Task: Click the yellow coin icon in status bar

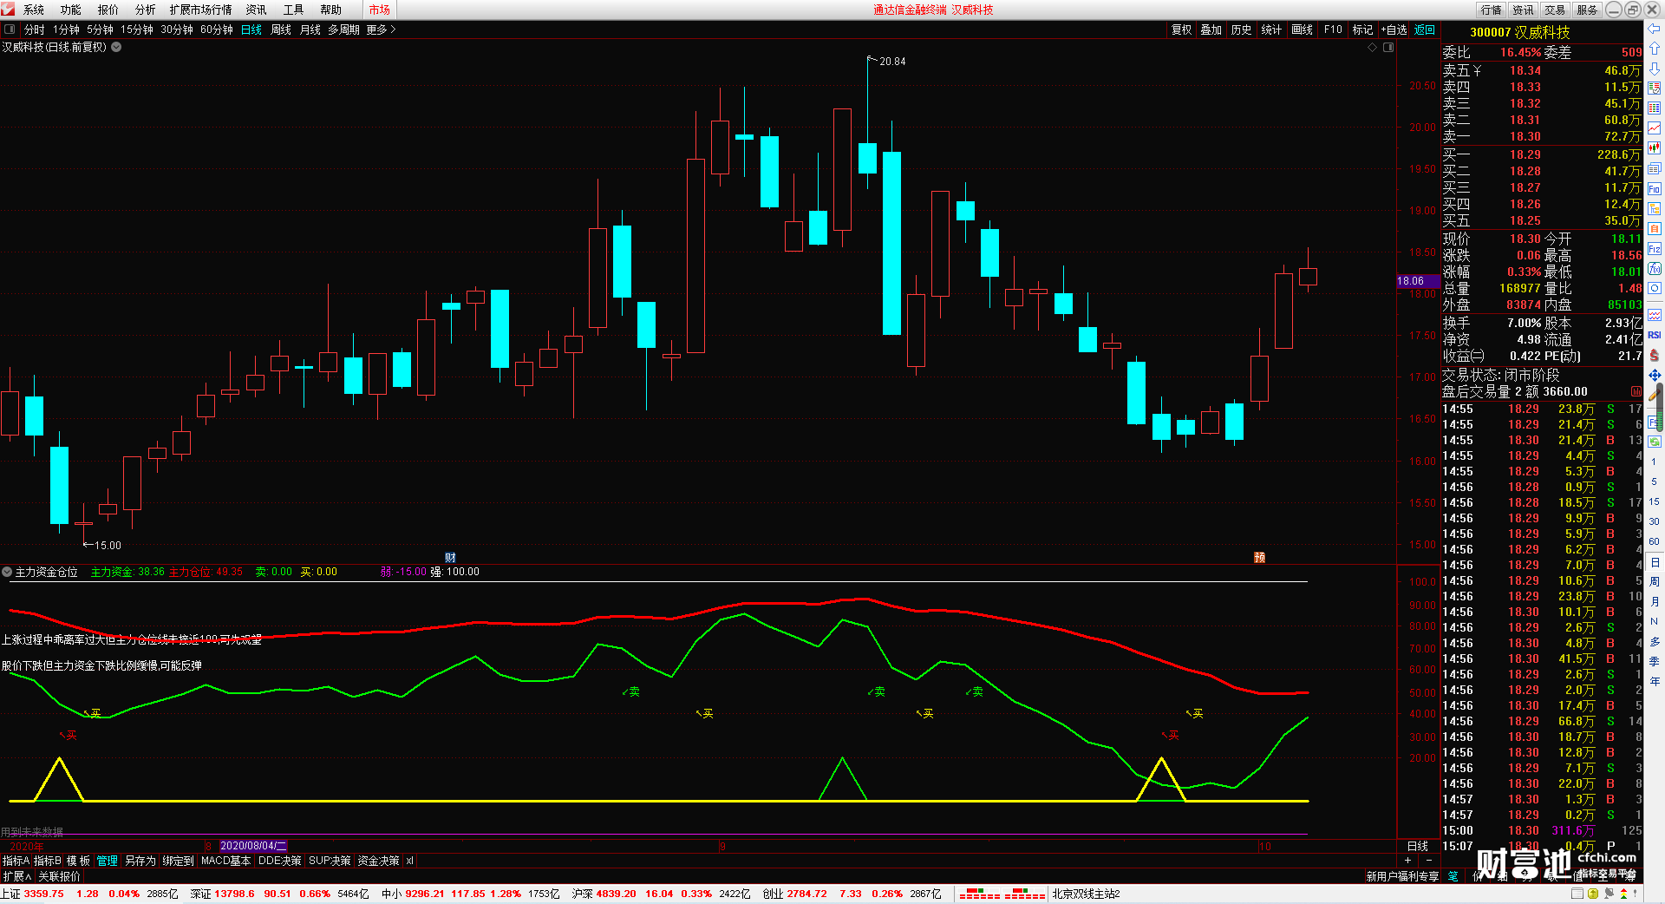Action: click(x=1593, y=894)
